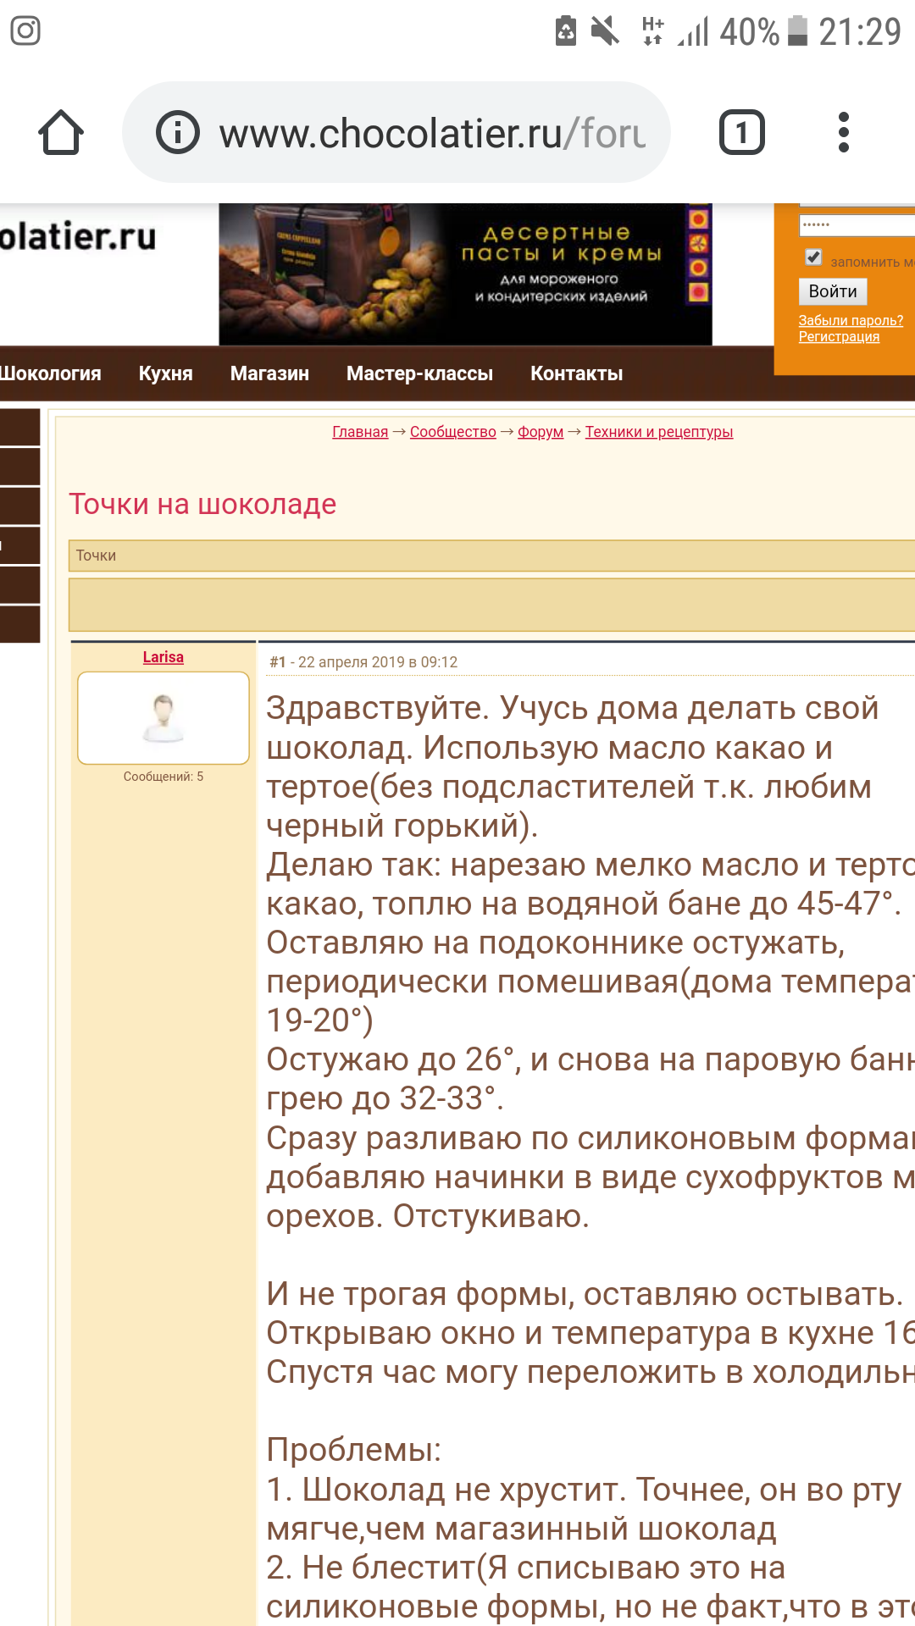The image size is (915, 1626).
Task: Select the Мастер-классы menu item
Action: tap(419, 373)
